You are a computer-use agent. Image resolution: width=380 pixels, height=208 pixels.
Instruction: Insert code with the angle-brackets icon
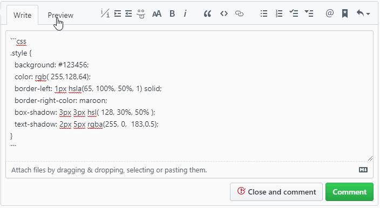point(224,13)
